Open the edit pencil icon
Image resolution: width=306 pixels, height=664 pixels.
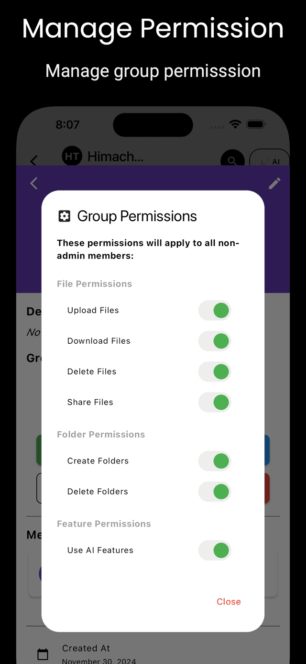(x=274, y=183)
